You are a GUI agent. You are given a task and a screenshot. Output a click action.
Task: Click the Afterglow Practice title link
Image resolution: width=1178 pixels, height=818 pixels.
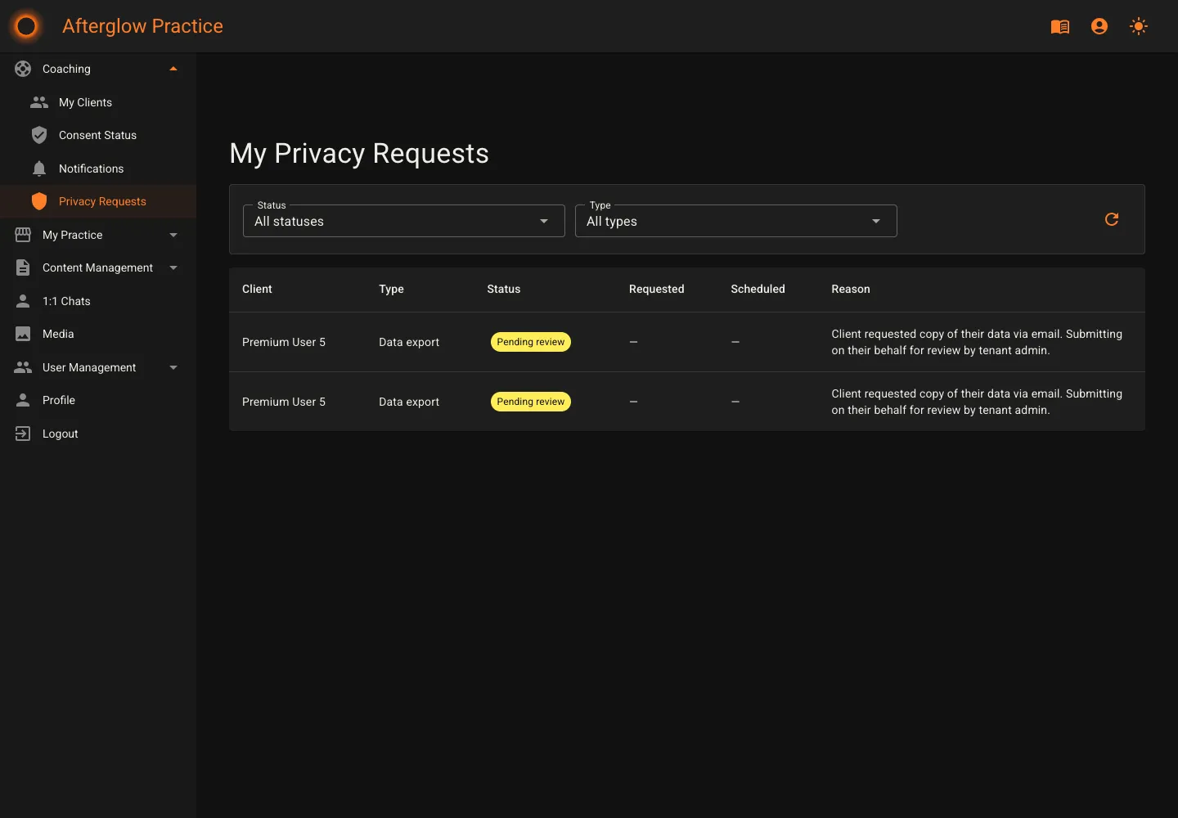tap(142, 26)
